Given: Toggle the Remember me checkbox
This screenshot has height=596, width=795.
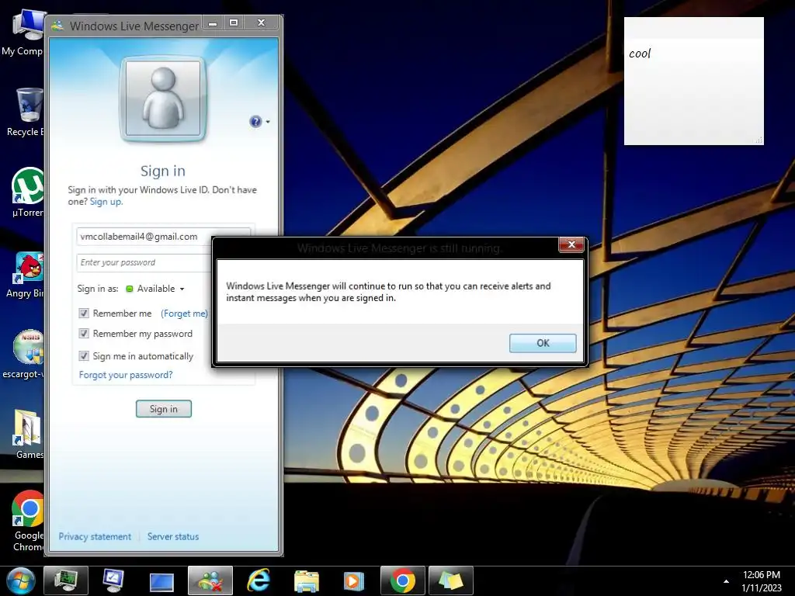Looking at the screenshot, I should pyautogui.click(x=84, y=314).
